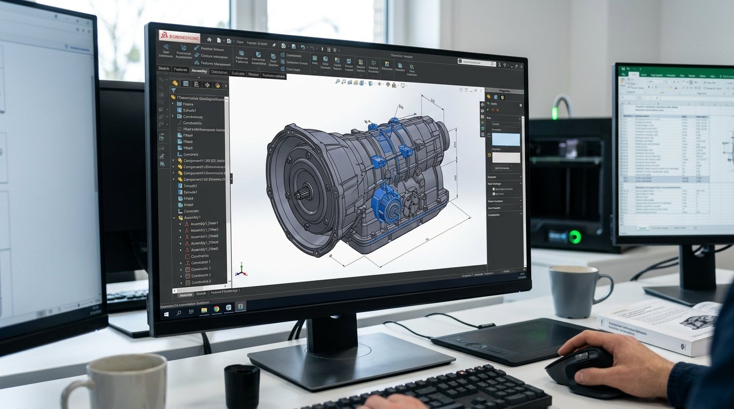The image size is (734, 409).
Task: Open the Sketch ribbon tab
Action: (x=164, y=68)
